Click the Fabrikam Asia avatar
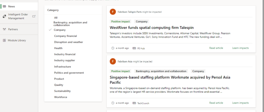The image size is (264, 112). click(113, 61)
